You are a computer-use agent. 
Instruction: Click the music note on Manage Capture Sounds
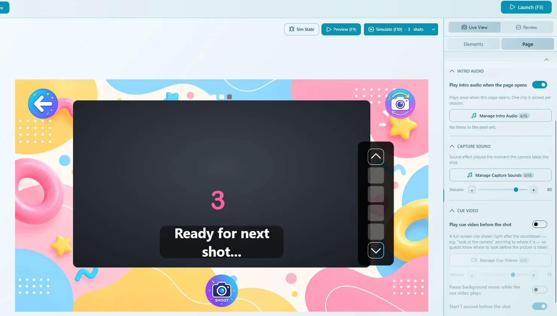[470, 175]
